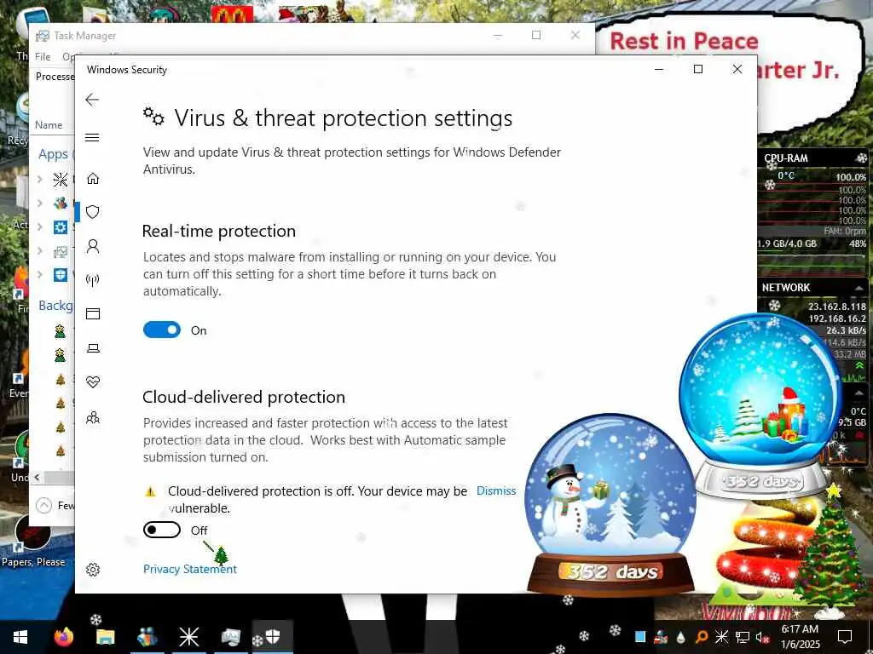Open File menu in Task Manager
Image resolution: width=873 pixels, height=654 pixels.
pos(43,57)
